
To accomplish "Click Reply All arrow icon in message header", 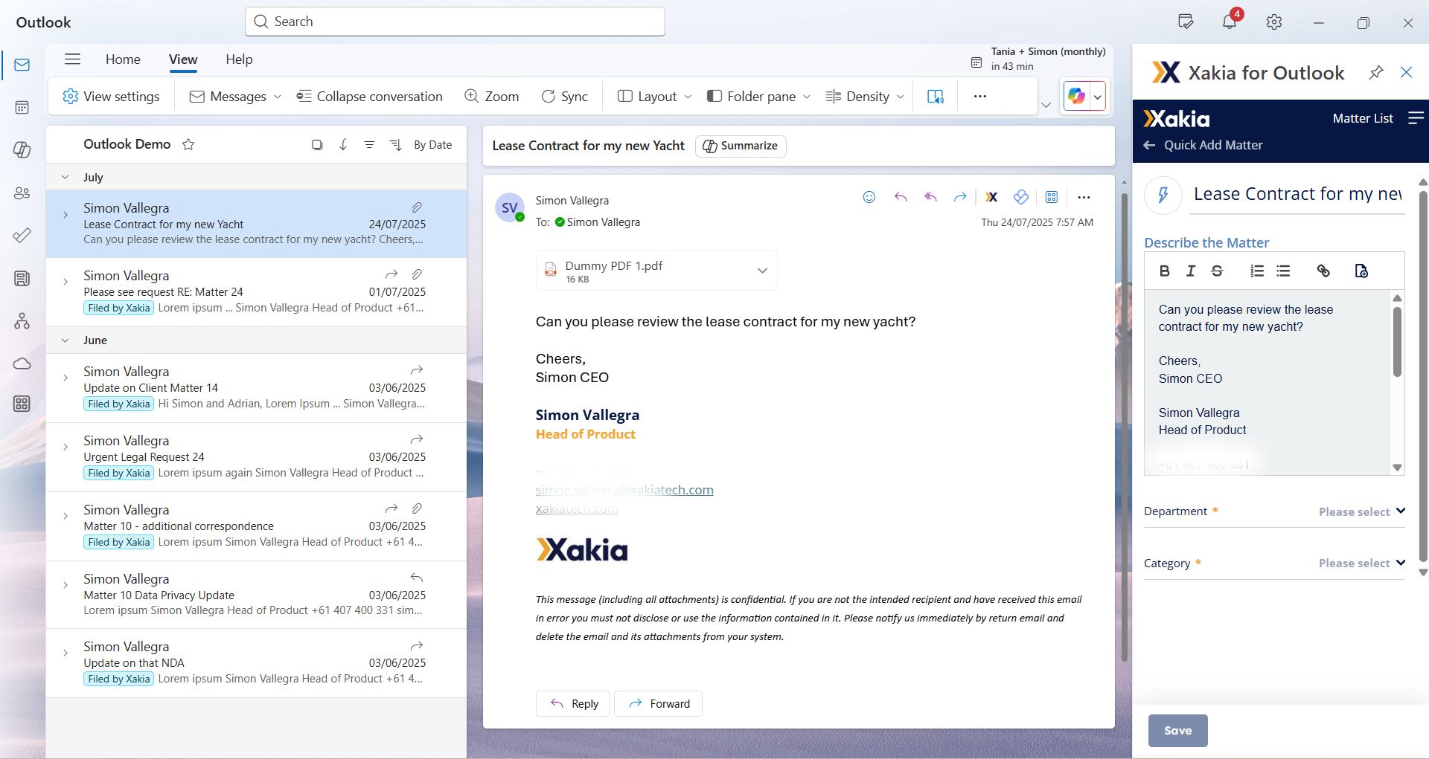I will (930, 197).
